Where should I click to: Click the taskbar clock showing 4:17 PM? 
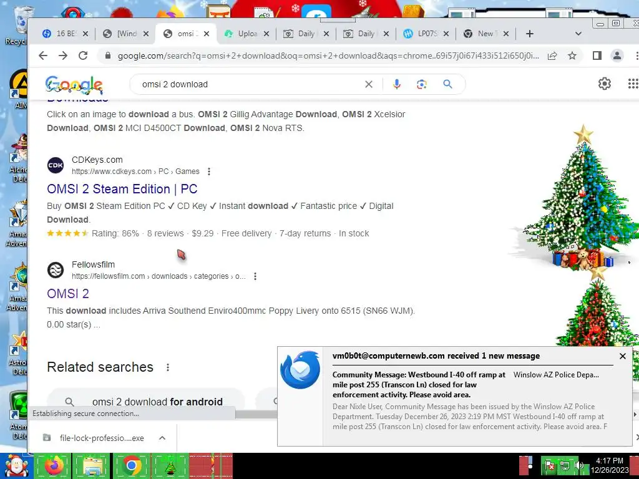[610, 465]
